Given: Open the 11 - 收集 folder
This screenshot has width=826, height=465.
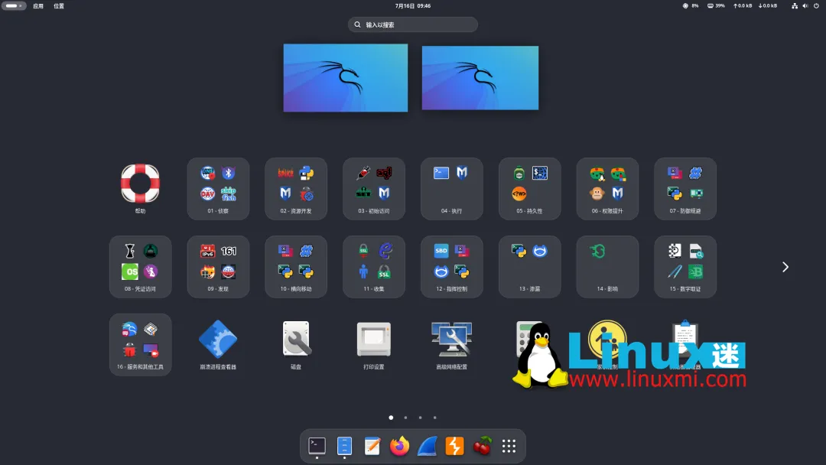Looking at the screenshot, I should (x=374, y=266).
